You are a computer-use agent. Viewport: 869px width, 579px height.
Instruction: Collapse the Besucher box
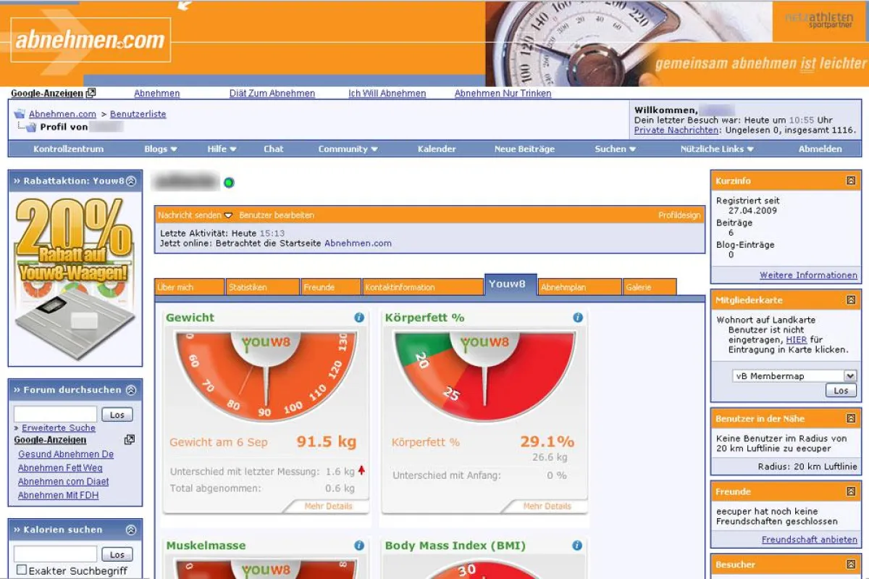point(851,565)
